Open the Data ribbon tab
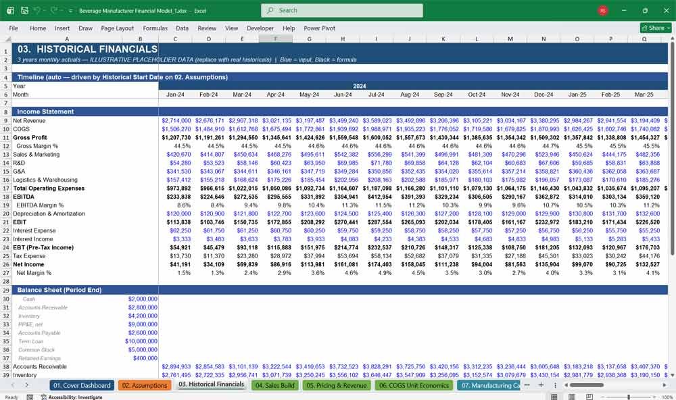The image size is (676, 400). (182, 28)
